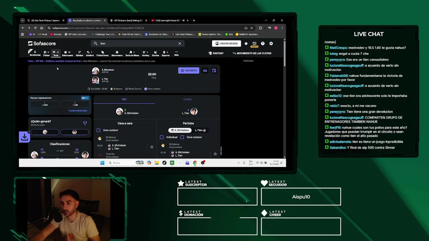Favorite the Brisbane match in Cara a cara

coord(152,147)
